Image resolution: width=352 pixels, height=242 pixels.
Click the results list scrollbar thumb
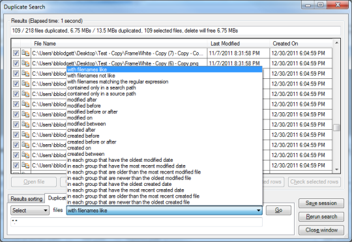336,128
